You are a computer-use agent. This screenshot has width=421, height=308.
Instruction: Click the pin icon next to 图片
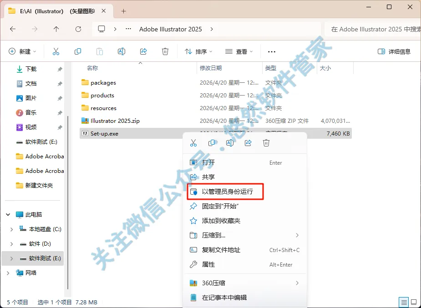(x=60, y=98)
